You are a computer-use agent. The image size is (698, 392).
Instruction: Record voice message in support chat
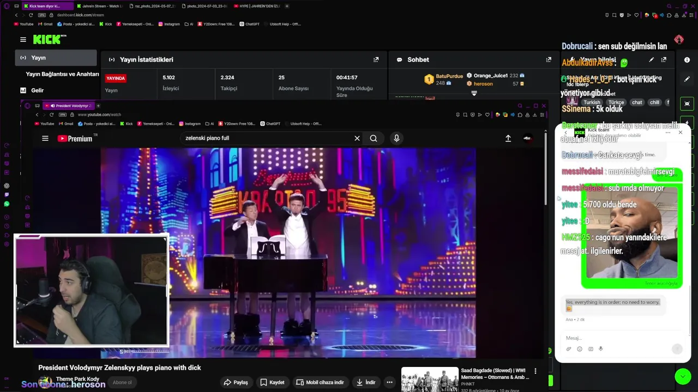point(601,349)
